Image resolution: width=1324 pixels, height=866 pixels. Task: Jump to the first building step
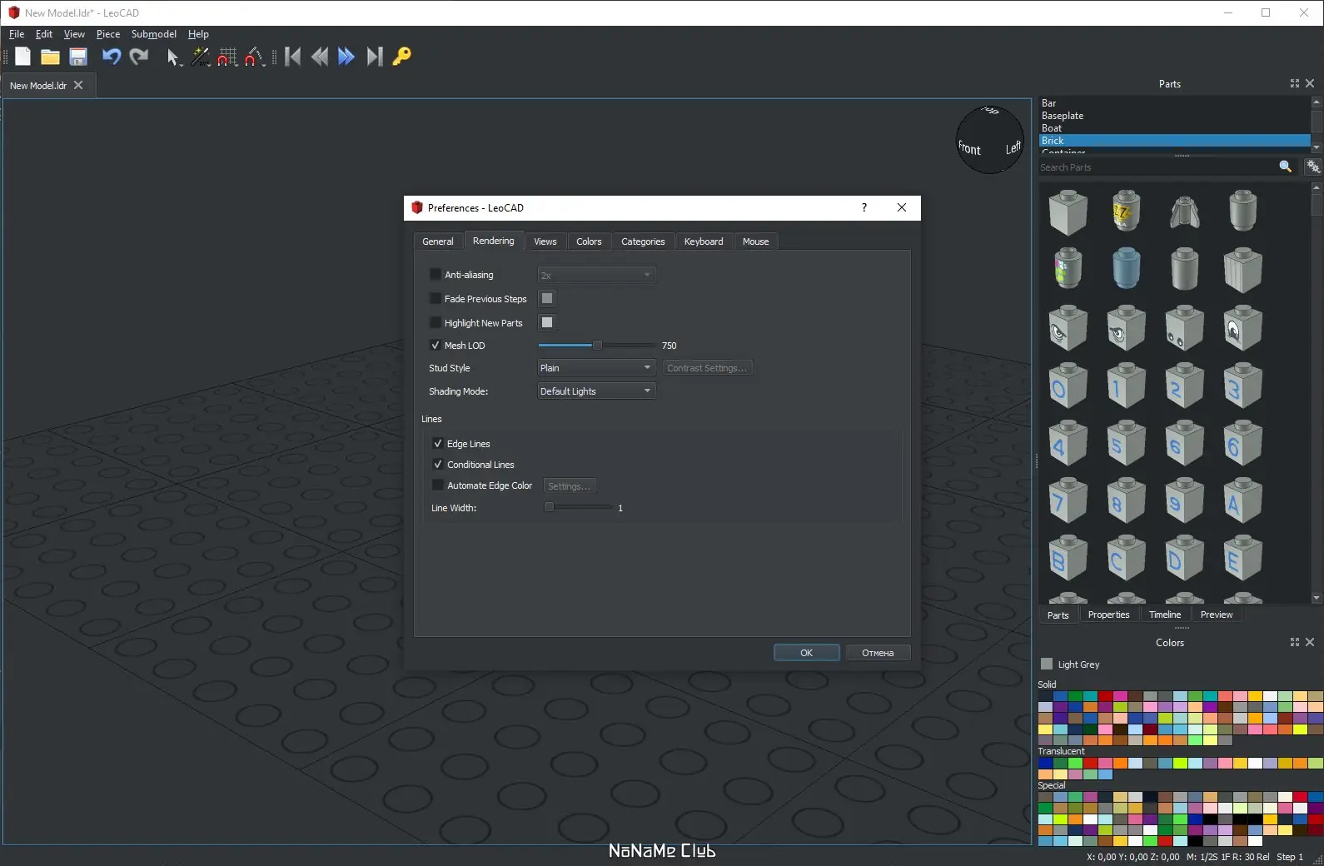click(292, 57)
